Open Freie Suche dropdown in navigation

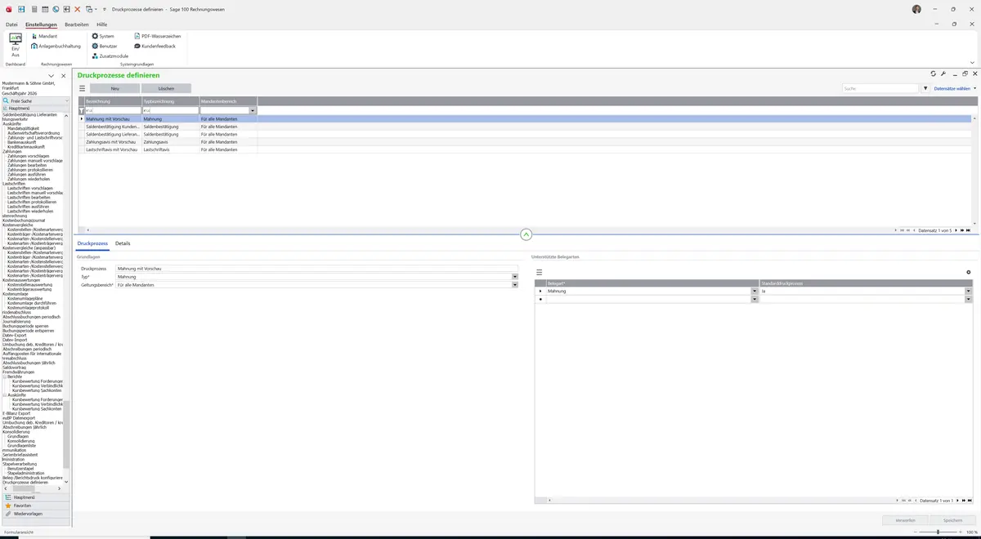(x=66, y=101)
